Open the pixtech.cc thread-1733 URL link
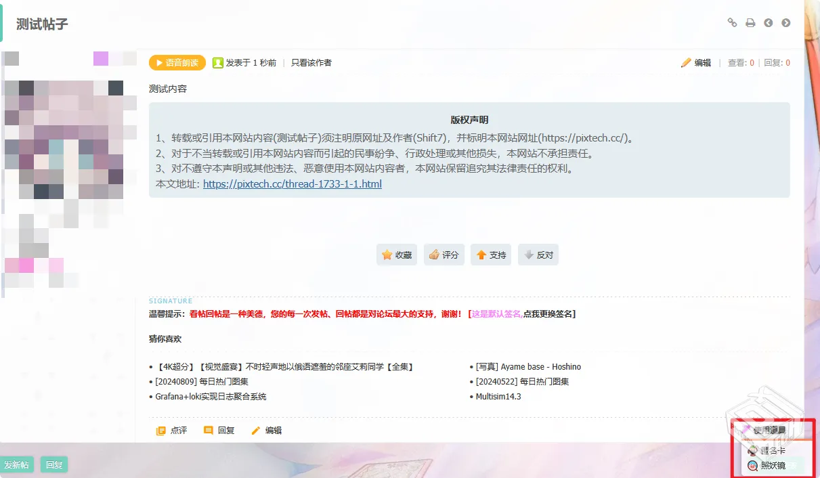The image size is (820, 478). (x=292, y=183)
